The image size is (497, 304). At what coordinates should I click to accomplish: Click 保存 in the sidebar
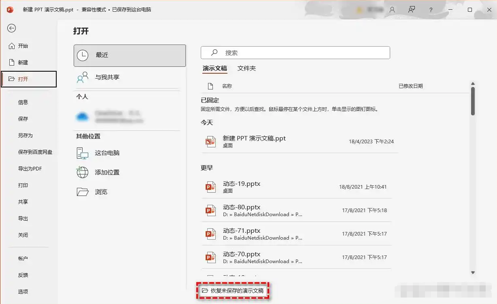click(x=23, y=119)
